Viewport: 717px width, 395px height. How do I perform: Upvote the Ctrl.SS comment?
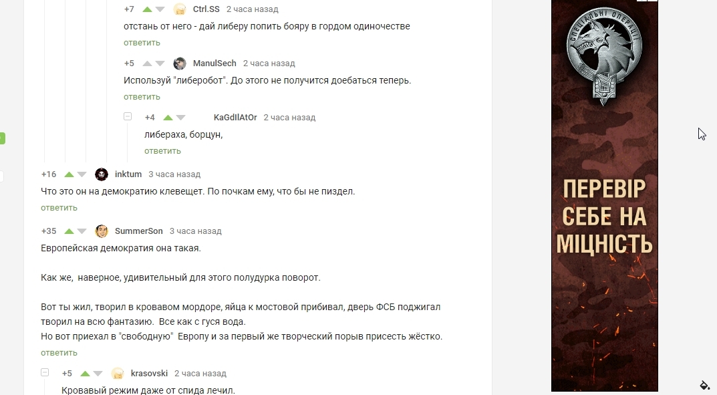pyautogui.click(x=147, y=9)
